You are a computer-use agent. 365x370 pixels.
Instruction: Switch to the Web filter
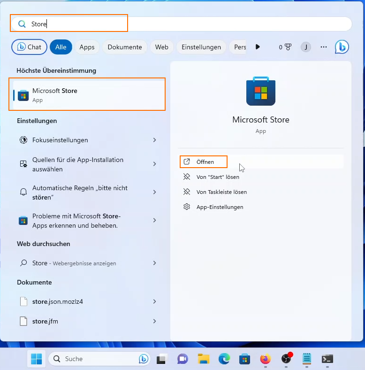[x=162, y=47]
